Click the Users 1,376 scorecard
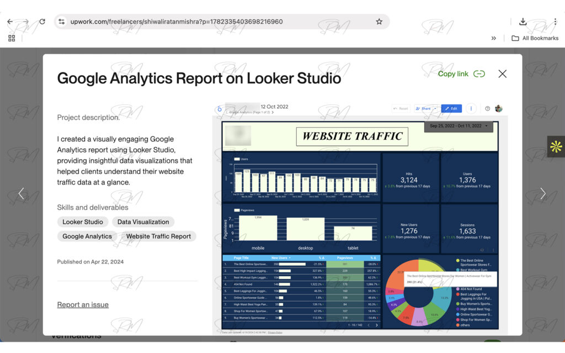 point(469,177)
